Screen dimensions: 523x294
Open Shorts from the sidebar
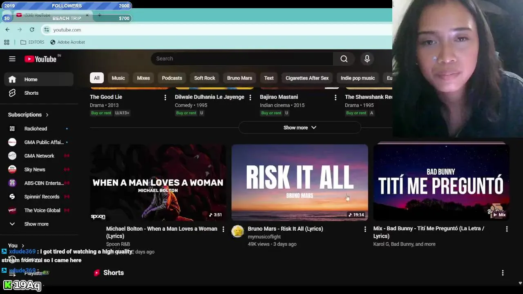coord(39,93)
